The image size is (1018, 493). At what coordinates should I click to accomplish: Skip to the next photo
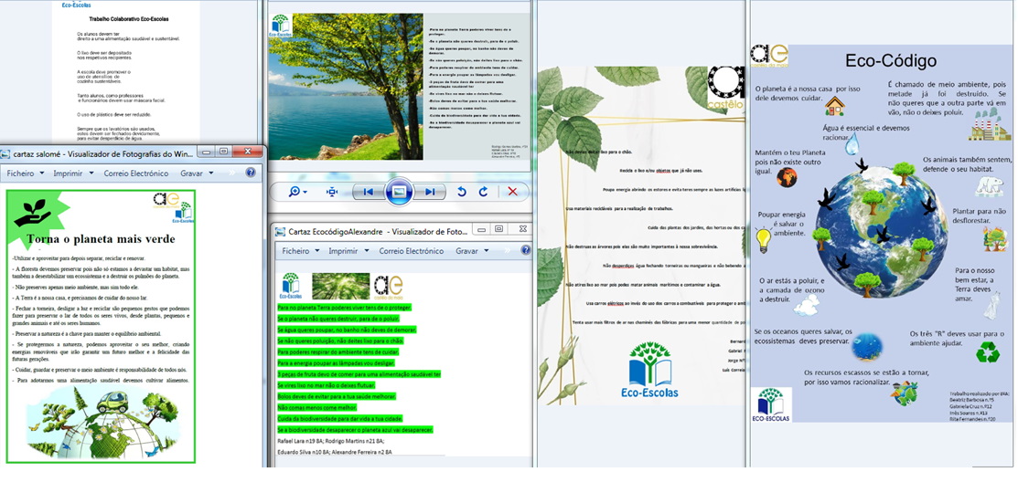(x=429, y=192)
